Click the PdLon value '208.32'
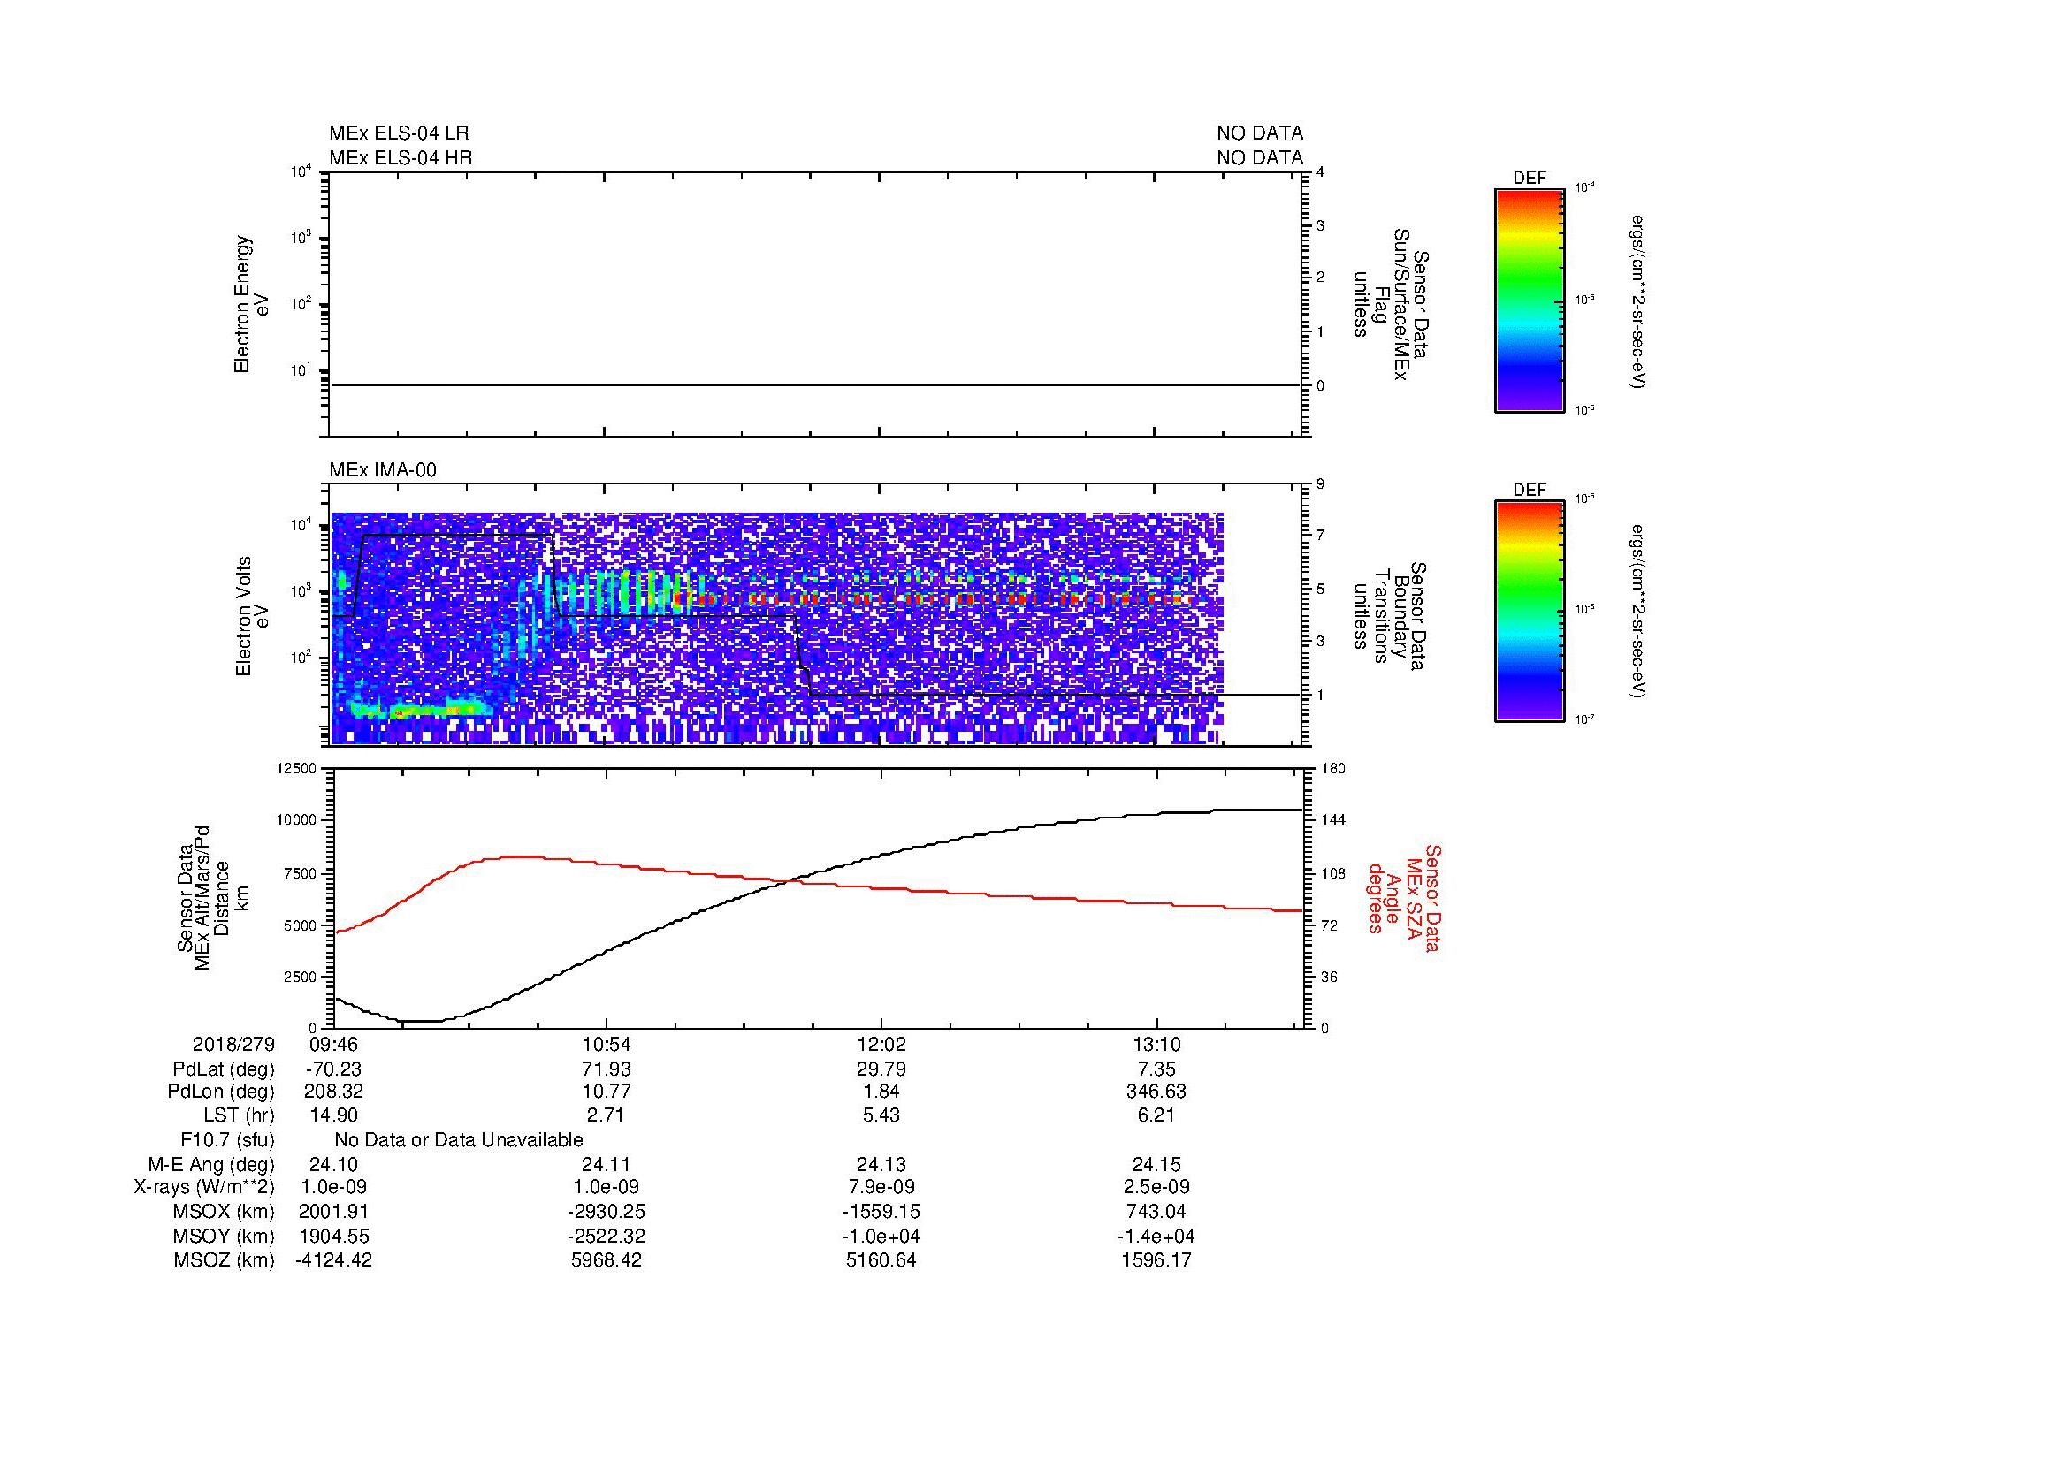This screenshot has height=1461, width=2068. [333, 1092]
